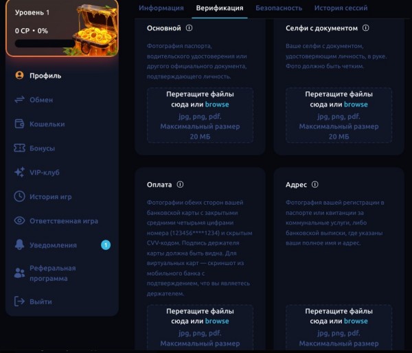Click the Уровень 1 label
The width and height of the screenshot is (412, 353).
tap(32, 12)
